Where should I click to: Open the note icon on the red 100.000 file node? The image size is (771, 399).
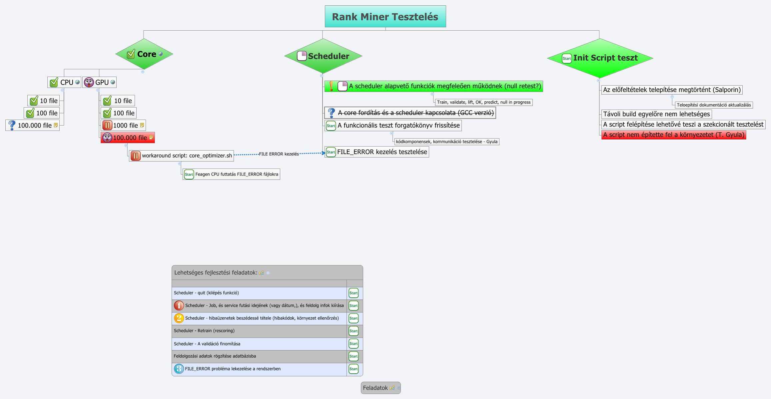[152, 137]
